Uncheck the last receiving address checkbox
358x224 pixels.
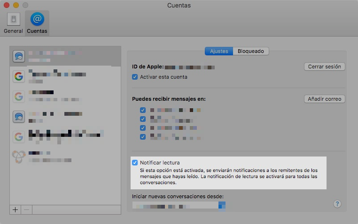point(143,137)
